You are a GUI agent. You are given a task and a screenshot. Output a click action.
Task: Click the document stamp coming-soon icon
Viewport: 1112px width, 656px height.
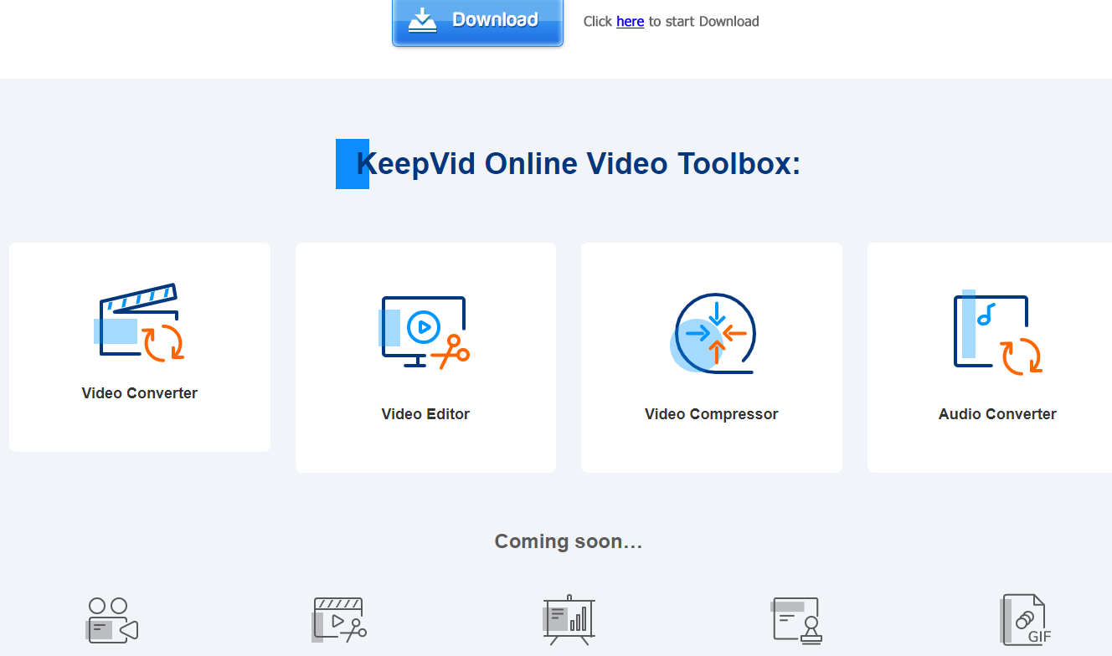(795, 619)
